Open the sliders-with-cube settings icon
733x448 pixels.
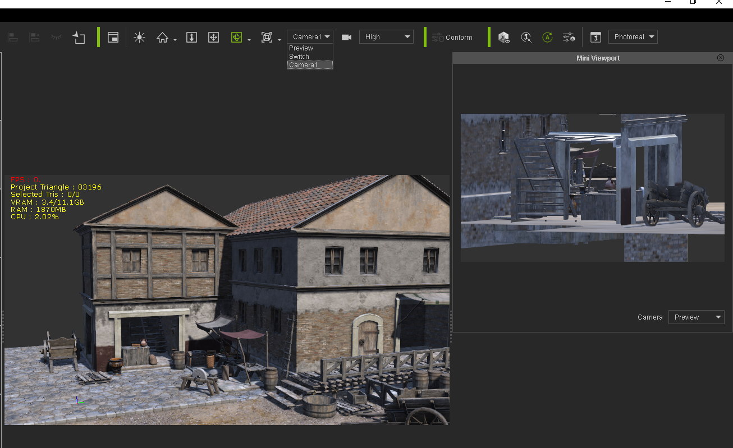[x=569, y=38]
